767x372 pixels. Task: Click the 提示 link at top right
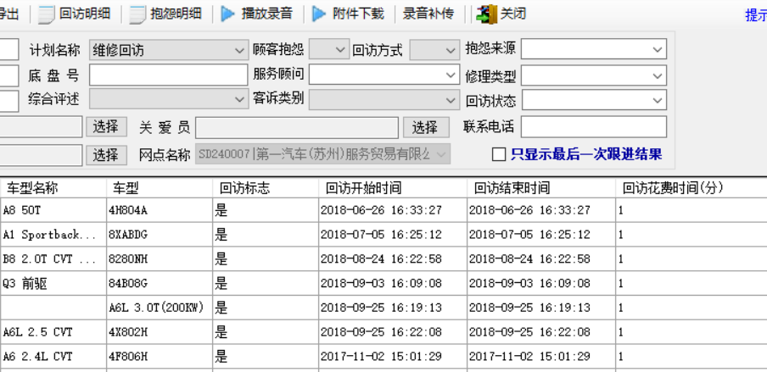point(755,14)
